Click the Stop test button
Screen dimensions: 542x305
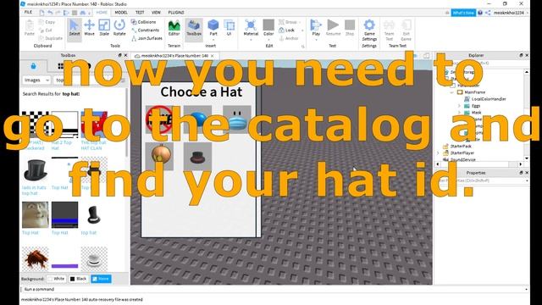(350, 28)
